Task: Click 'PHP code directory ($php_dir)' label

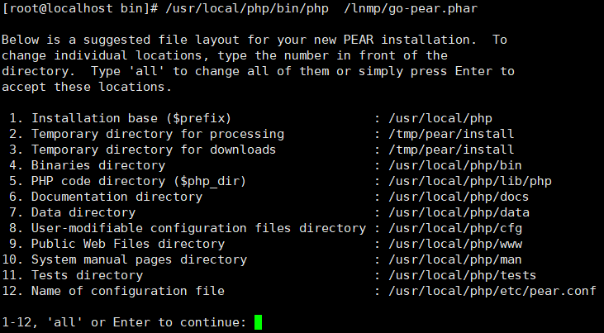Action: pos(139,181)
